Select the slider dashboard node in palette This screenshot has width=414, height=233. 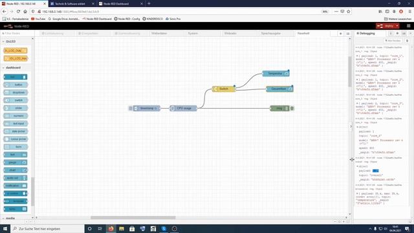coord(16,108)
